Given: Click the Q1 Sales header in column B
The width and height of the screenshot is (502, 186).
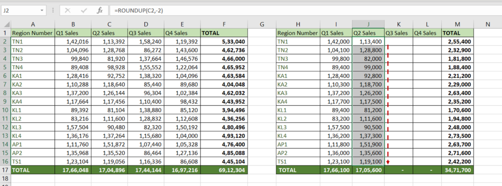Looking at the screenshot, I should tap(73, 33).
